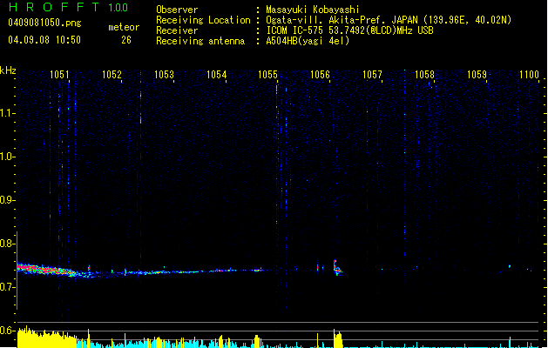Viewport: 548px width, 348px height.
Task: Click the 1053 time axis marker
Action: 165,74
